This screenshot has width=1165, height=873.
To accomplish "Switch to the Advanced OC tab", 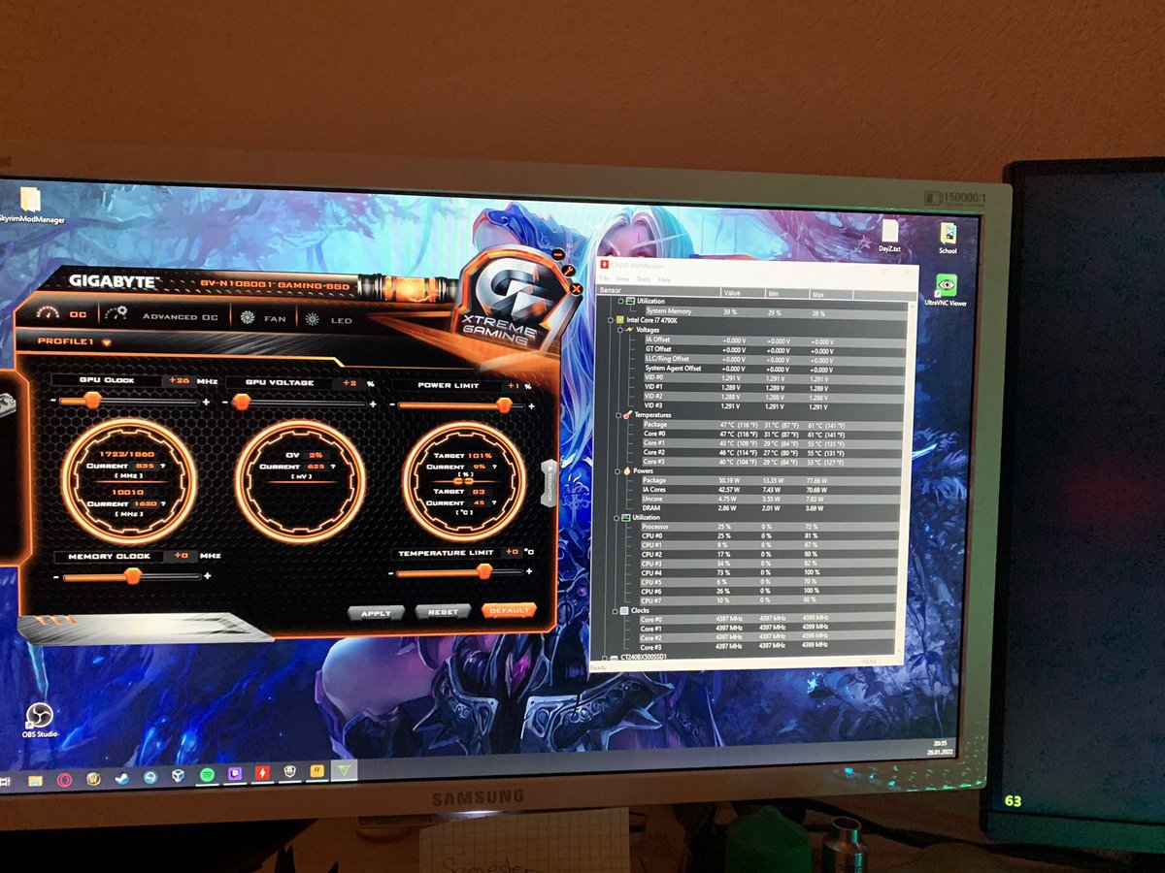I will (x=181, y=316).
